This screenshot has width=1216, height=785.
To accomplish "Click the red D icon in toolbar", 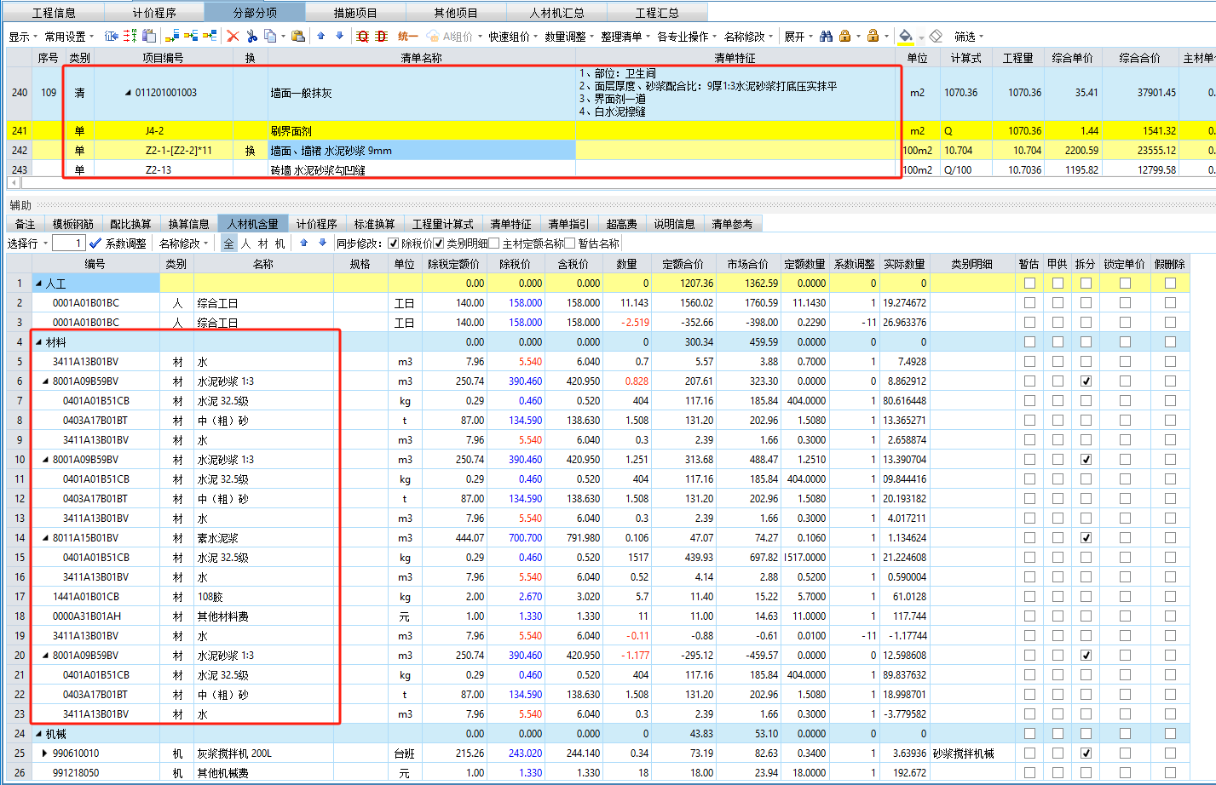I will point(381,36).
